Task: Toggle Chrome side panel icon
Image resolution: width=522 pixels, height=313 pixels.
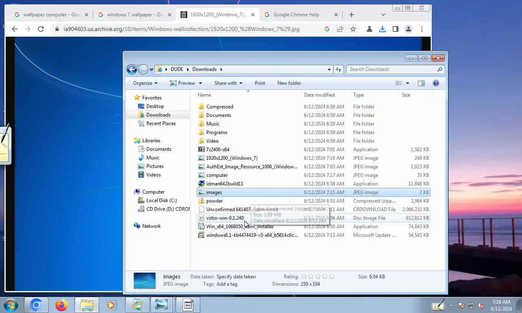Action: pyautogui.click(x=396, y=29)
